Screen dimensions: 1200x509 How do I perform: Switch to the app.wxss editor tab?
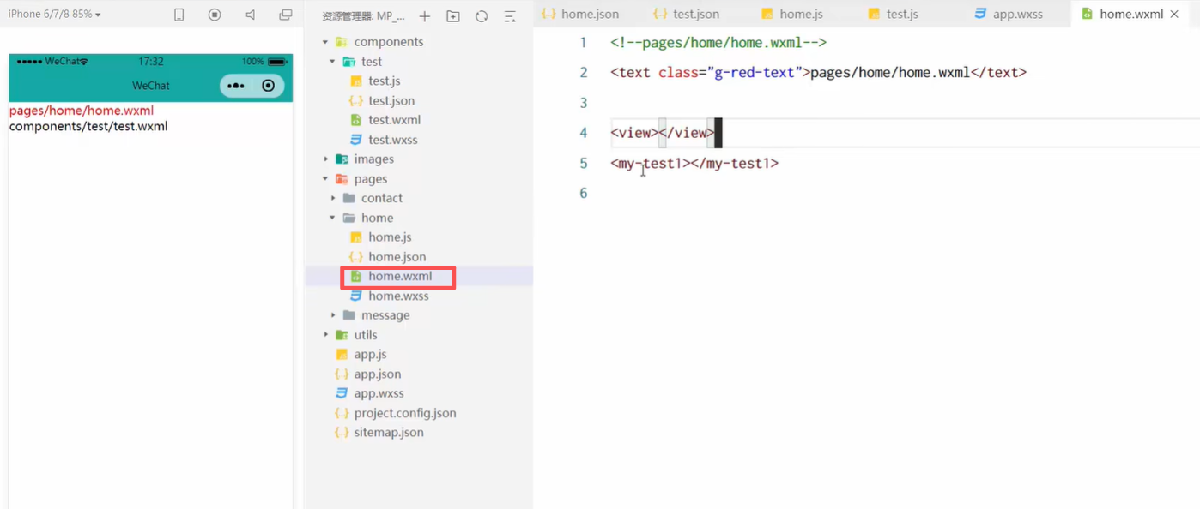[1009, 14]
